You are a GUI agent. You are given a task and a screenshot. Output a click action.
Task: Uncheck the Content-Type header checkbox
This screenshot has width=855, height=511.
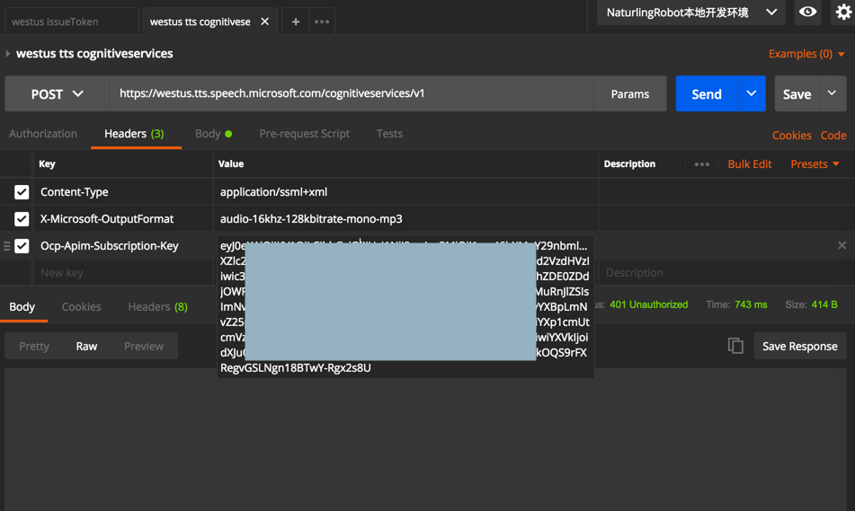pos(22,192)
